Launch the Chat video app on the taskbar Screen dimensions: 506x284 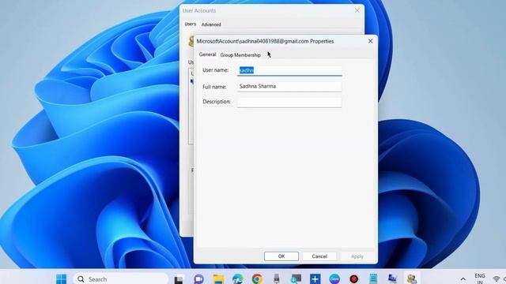click(x=198, y=278)
